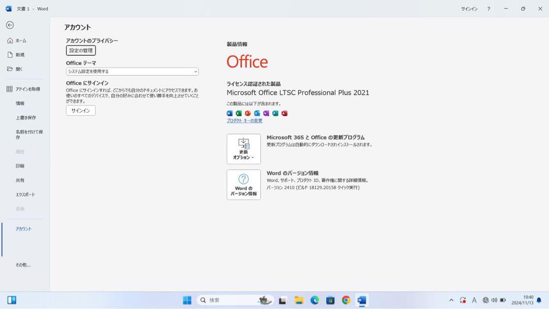Viewport: 549px width, 309px height.
Task: Select 開く (Open) in the sidebar
Action: (x=19, y=69)
